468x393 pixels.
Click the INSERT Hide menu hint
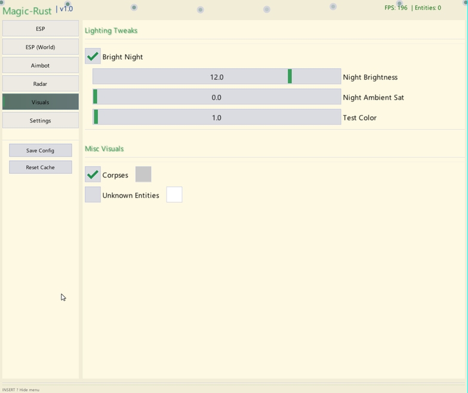[21, 389]
